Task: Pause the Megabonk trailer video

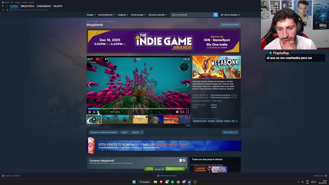Action: [89, 112]
